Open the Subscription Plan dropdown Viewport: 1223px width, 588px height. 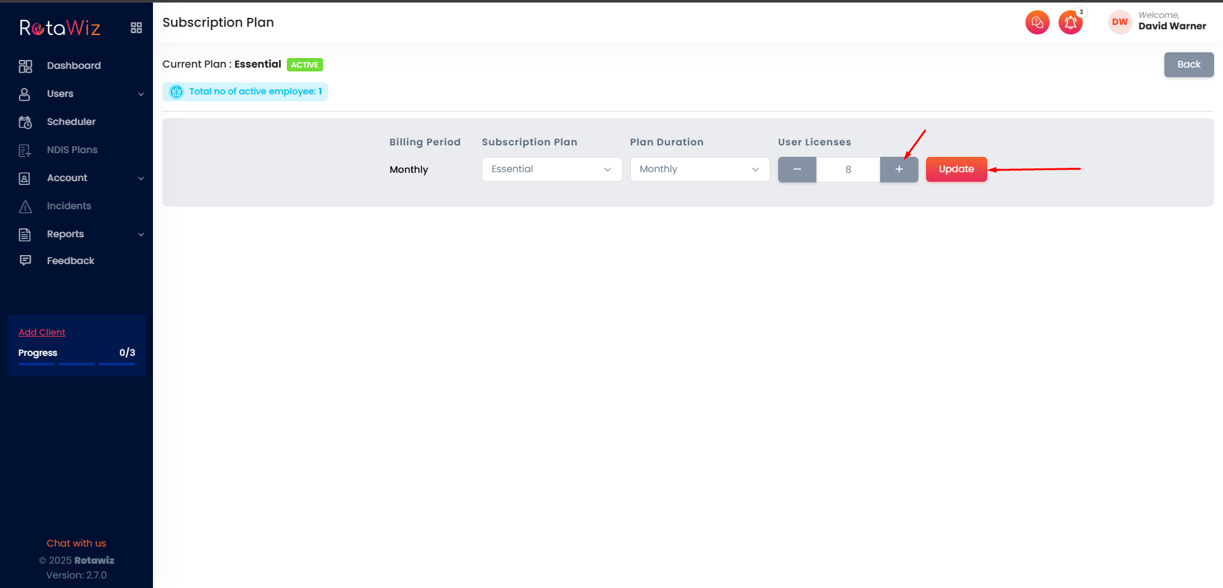pyautogui.click(x=551, y=170)
